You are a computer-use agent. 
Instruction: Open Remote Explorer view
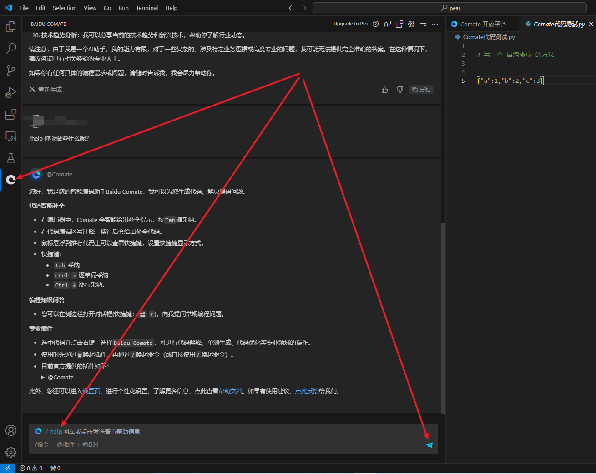click(11, 136)
